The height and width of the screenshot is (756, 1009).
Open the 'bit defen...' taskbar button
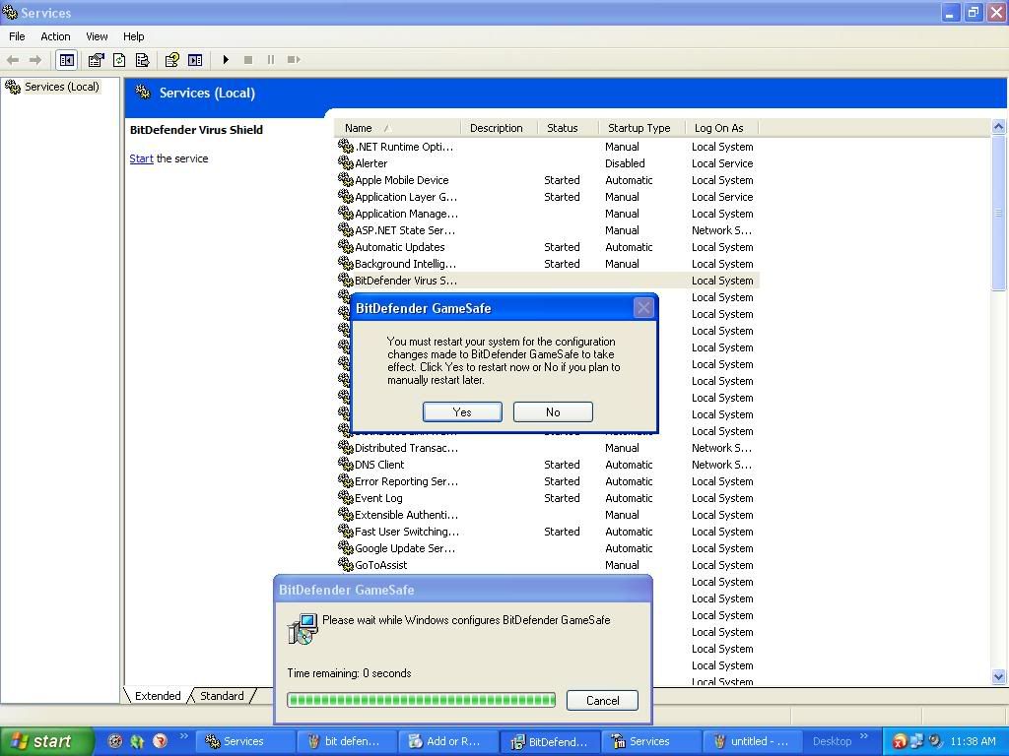click(346, 742)
